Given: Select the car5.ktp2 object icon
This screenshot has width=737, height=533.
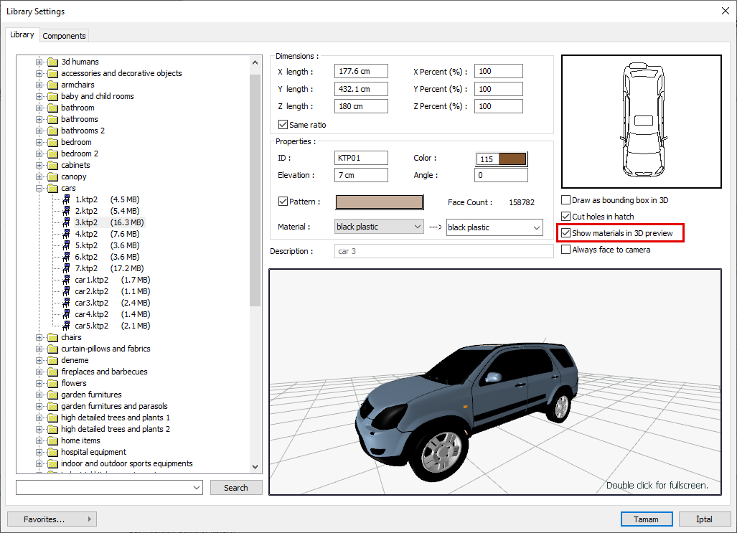Looking at the screenshot, I should click(x=67, y=326).
